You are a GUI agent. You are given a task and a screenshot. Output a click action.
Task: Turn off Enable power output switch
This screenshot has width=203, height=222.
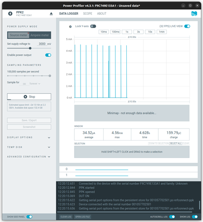[48, 55]
